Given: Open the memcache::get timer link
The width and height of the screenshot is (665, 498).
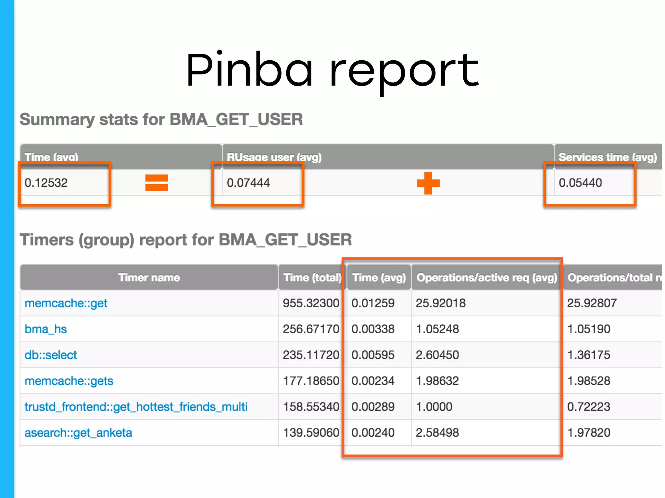Looking at the screenshot, I should (66, 303).
